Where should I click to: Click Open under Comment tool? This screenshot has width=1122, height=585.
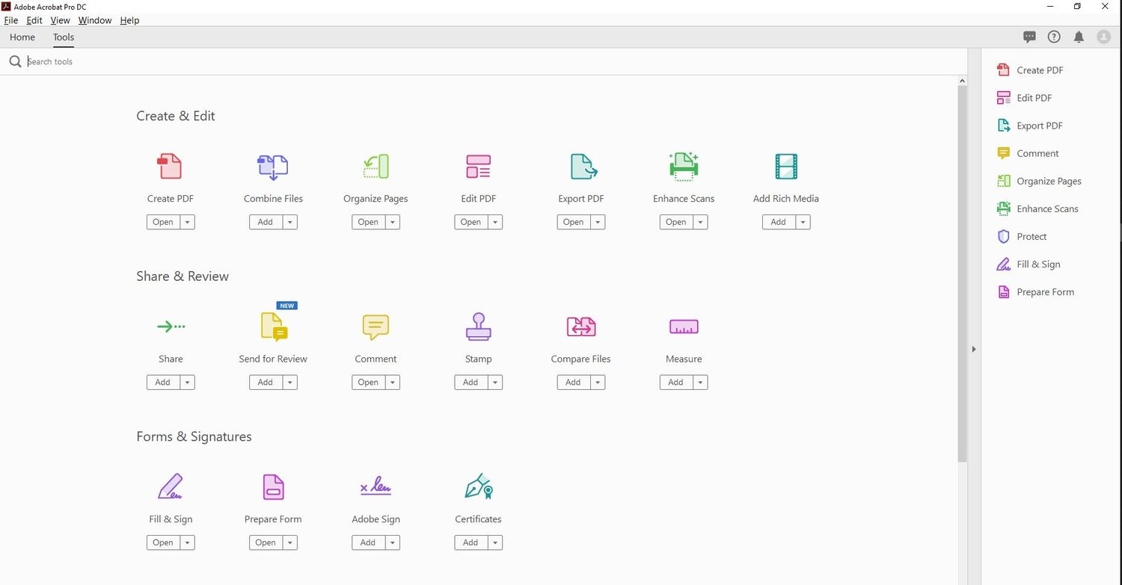(x=367, y=382)
